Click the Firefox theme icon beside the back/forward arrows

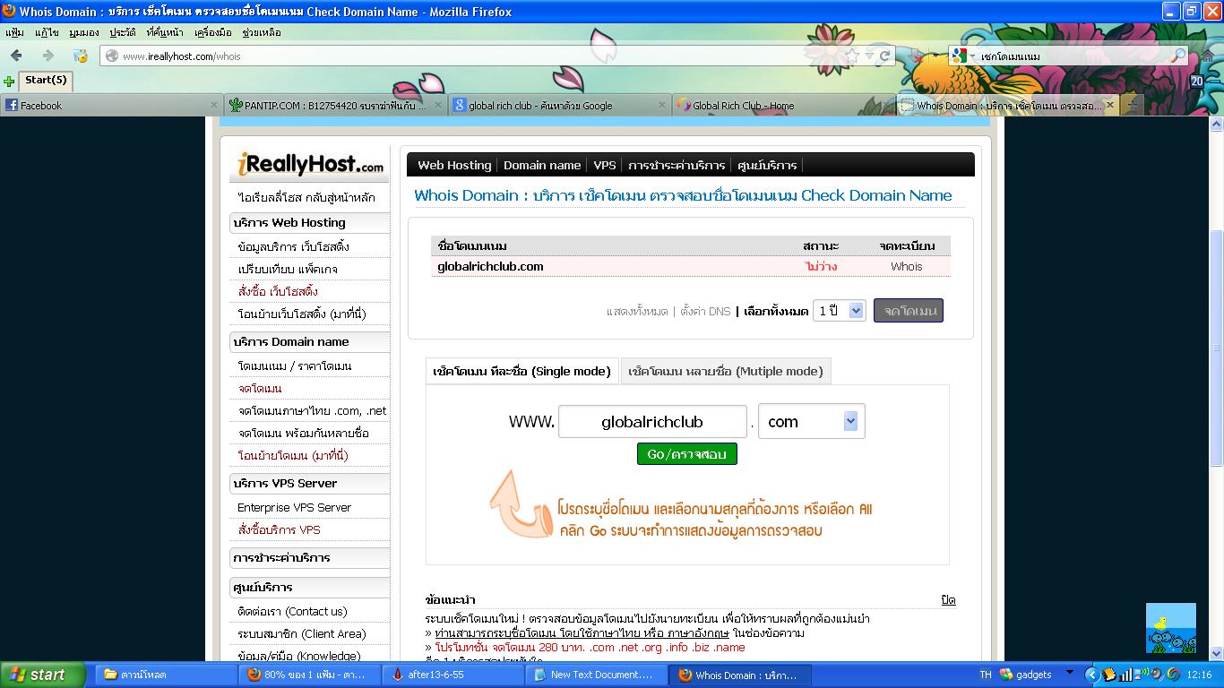tap(80, 56)
